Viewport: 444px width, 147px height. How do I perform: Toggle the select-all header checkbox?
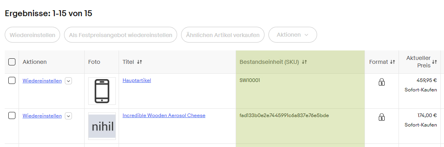point(12,62)
